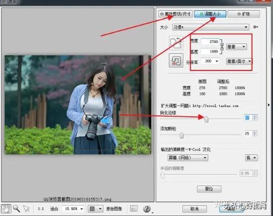Toggle the chain link constrain proportions icon
This screenshot has height=216, width=273.
pos(222,47)
